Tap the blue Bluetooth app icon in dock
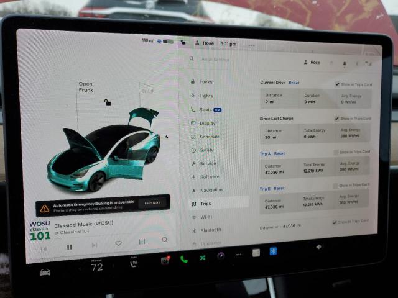This screenshot has width=398, height=298. point(273,251)
